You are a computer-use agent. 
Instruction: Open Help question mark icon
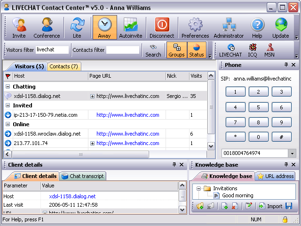click(257, 27)
